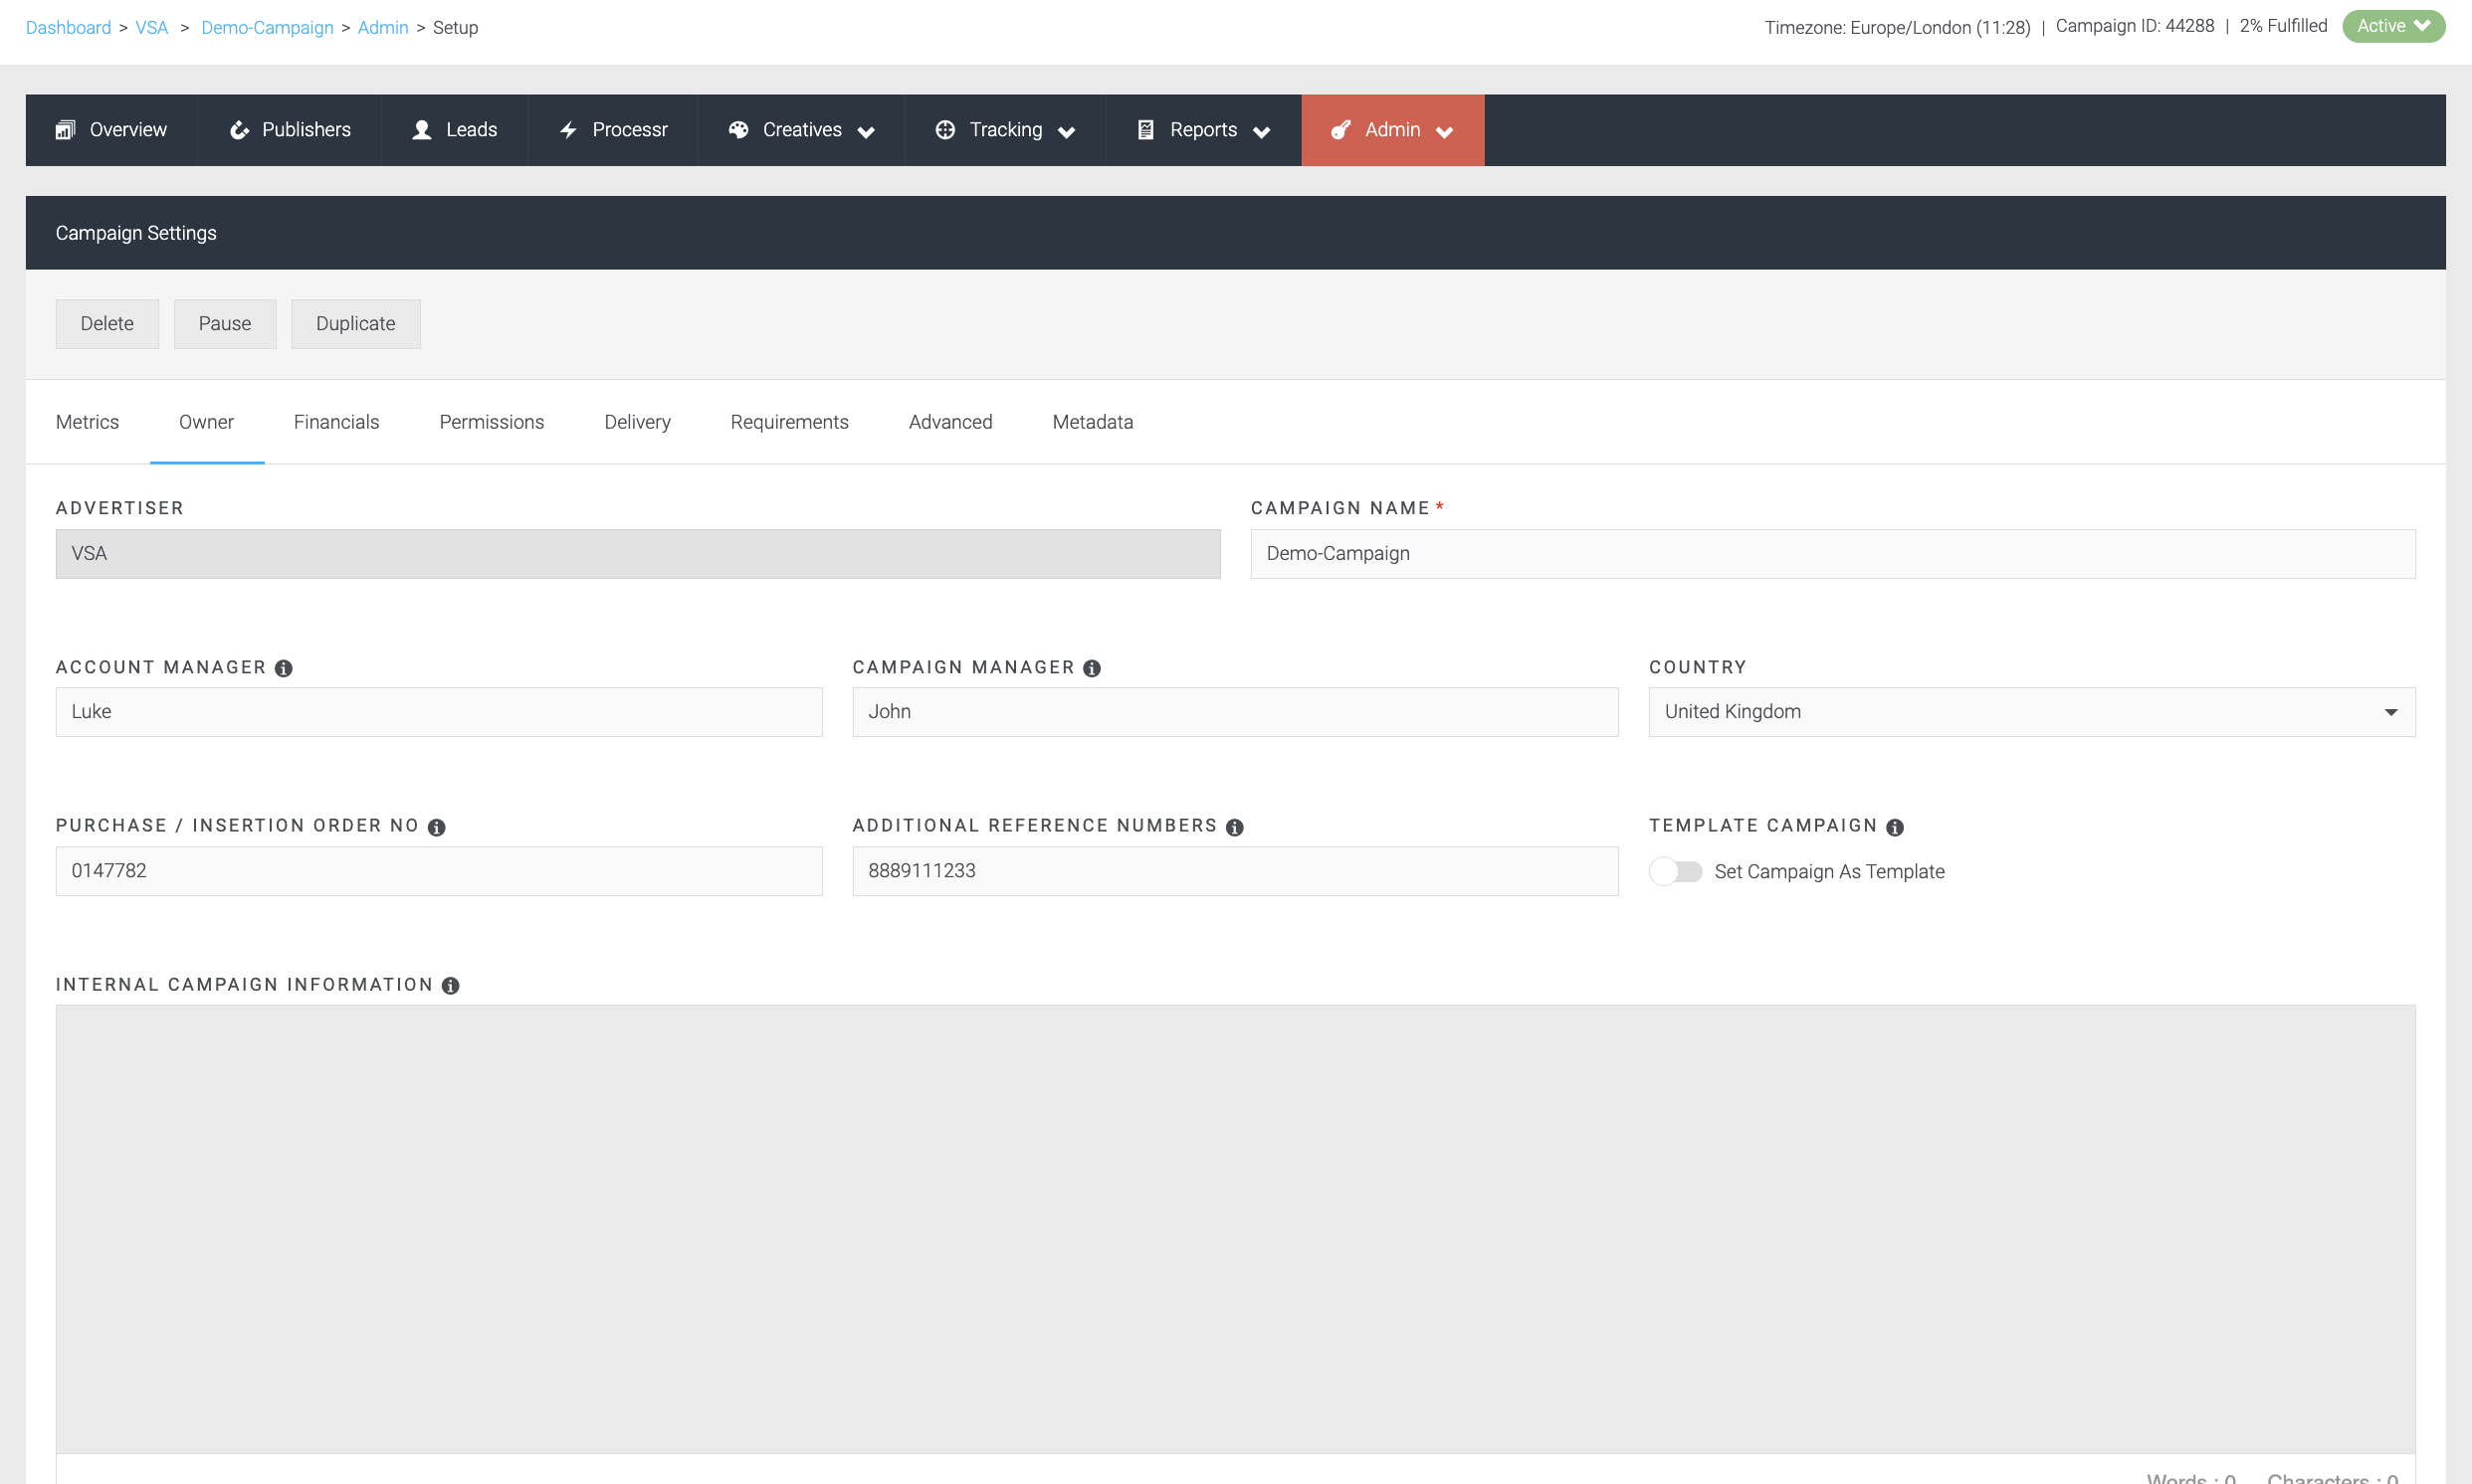This screenshot has width=2472, height=1484.
Task: Show Campaign Manager info icon
Action: [1093, 668]
